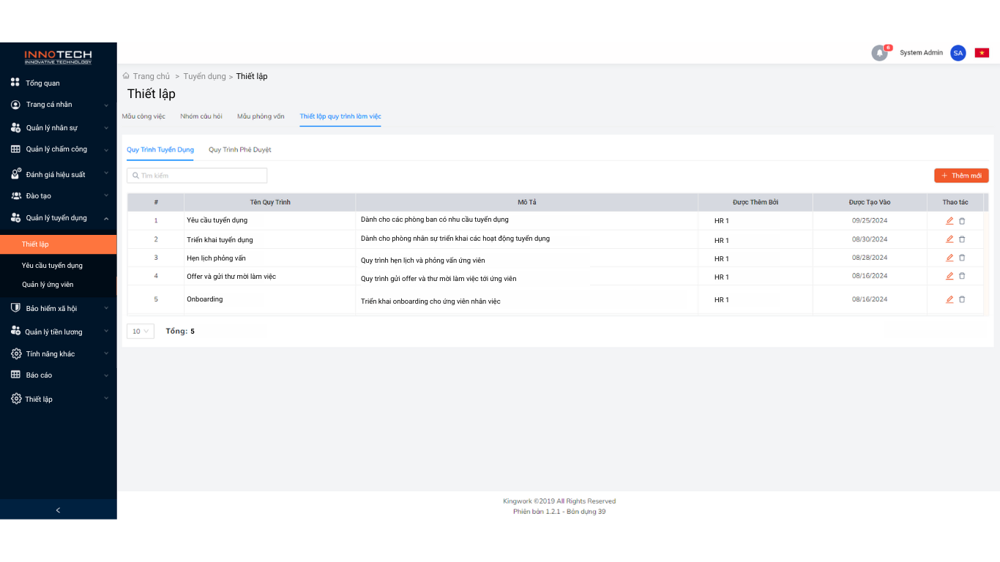Edit the Hẹn lịch phỏng vấn row

(x=949, y=258)
